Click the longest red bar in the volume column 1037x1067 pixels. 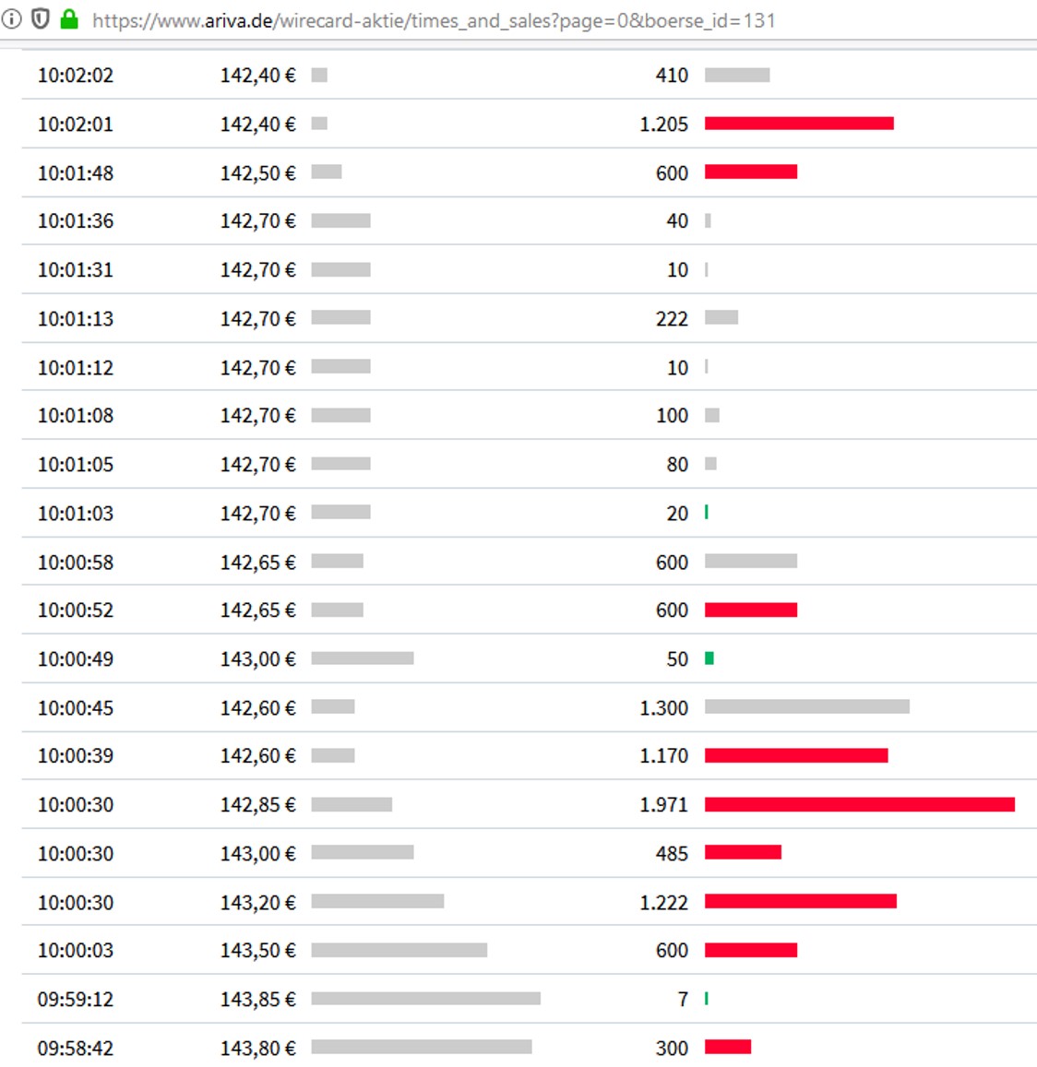(858, 804)
